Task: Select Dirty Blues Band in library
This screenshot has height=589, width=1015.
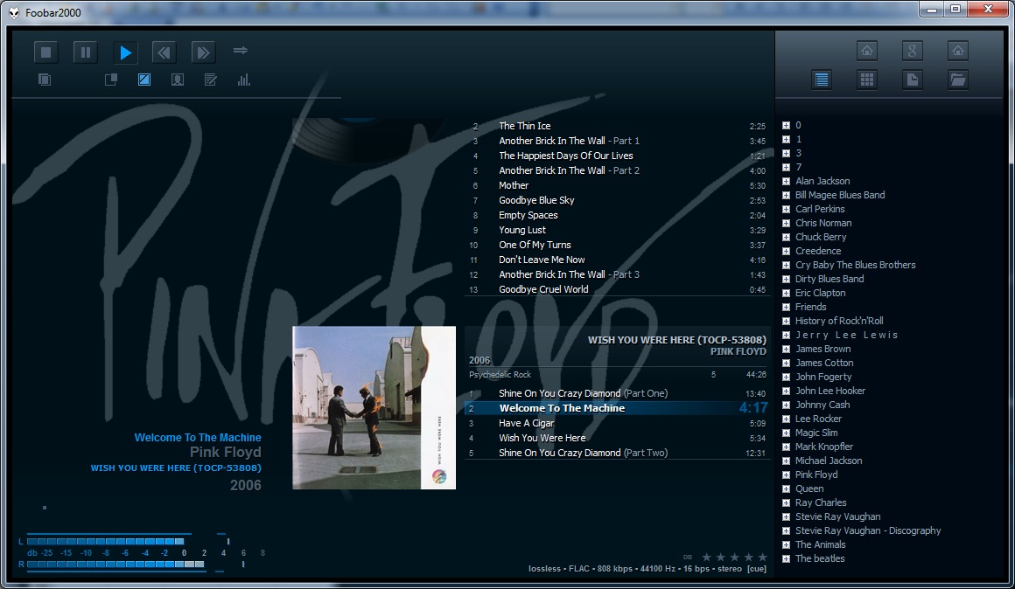Action: point(829,279)
